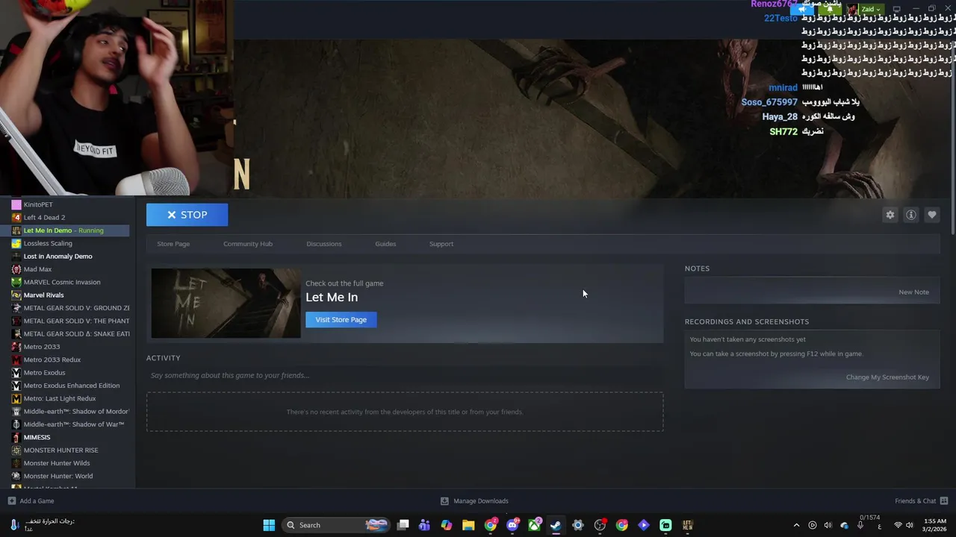This screenshot has width=956, height=537.
Task: Open Steam from the taskbar
Action: [x=556, y=525]
